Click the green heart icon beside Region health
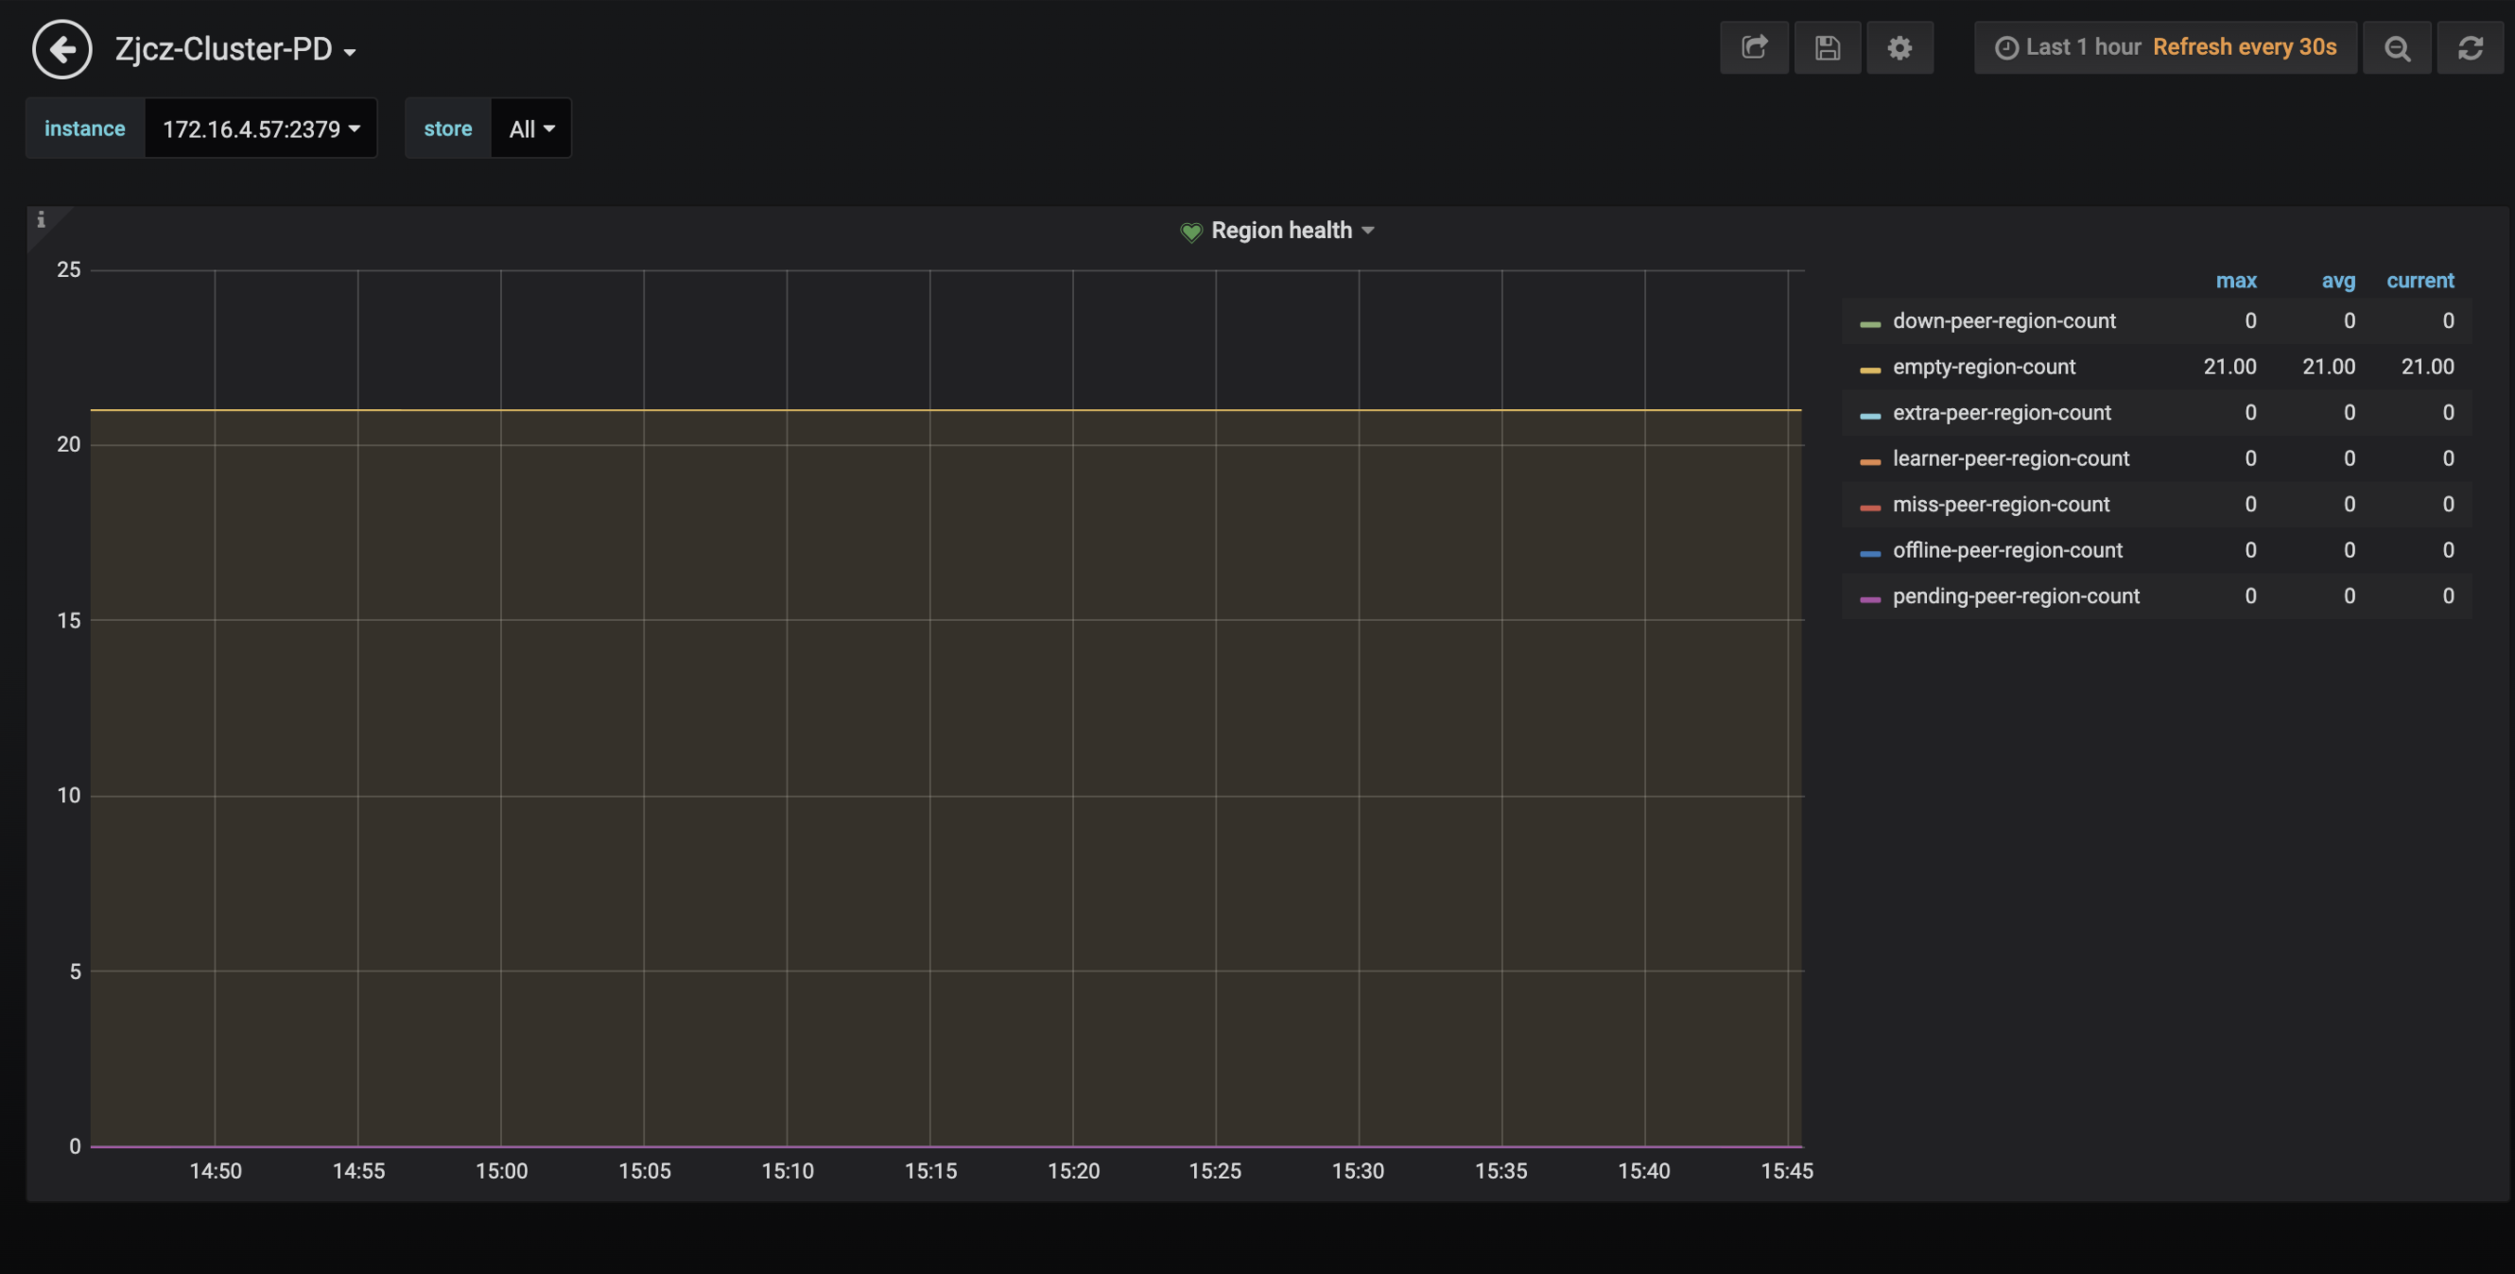 tap(1190, 232)
